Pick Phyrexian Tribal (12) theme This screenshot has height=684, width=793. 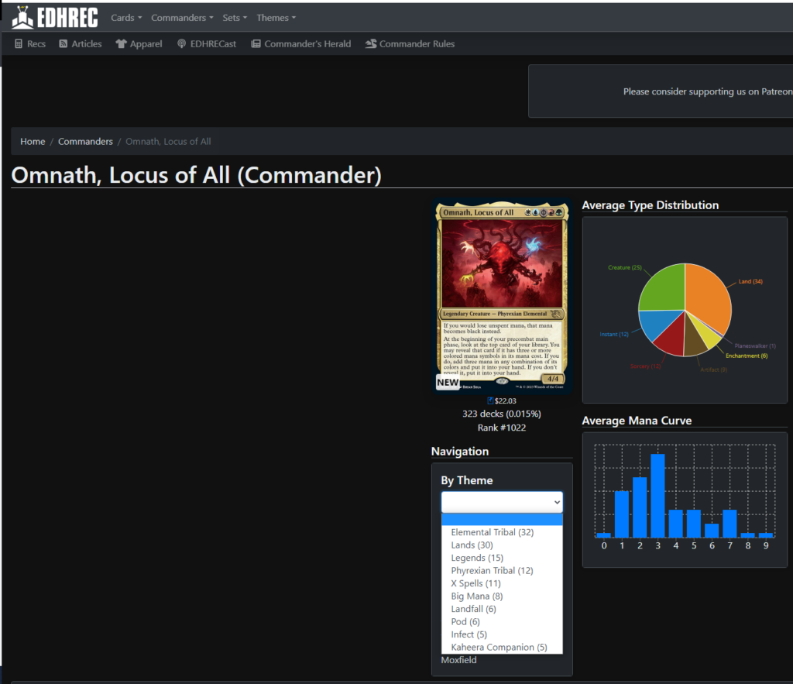502,571
